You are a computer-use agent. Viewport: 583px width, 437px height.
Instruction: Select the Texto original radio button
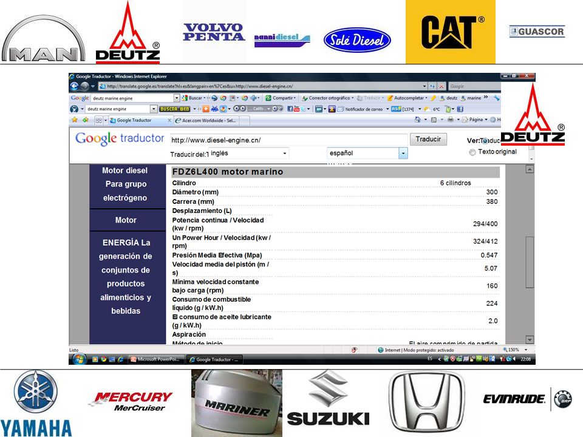click(472, 152)
